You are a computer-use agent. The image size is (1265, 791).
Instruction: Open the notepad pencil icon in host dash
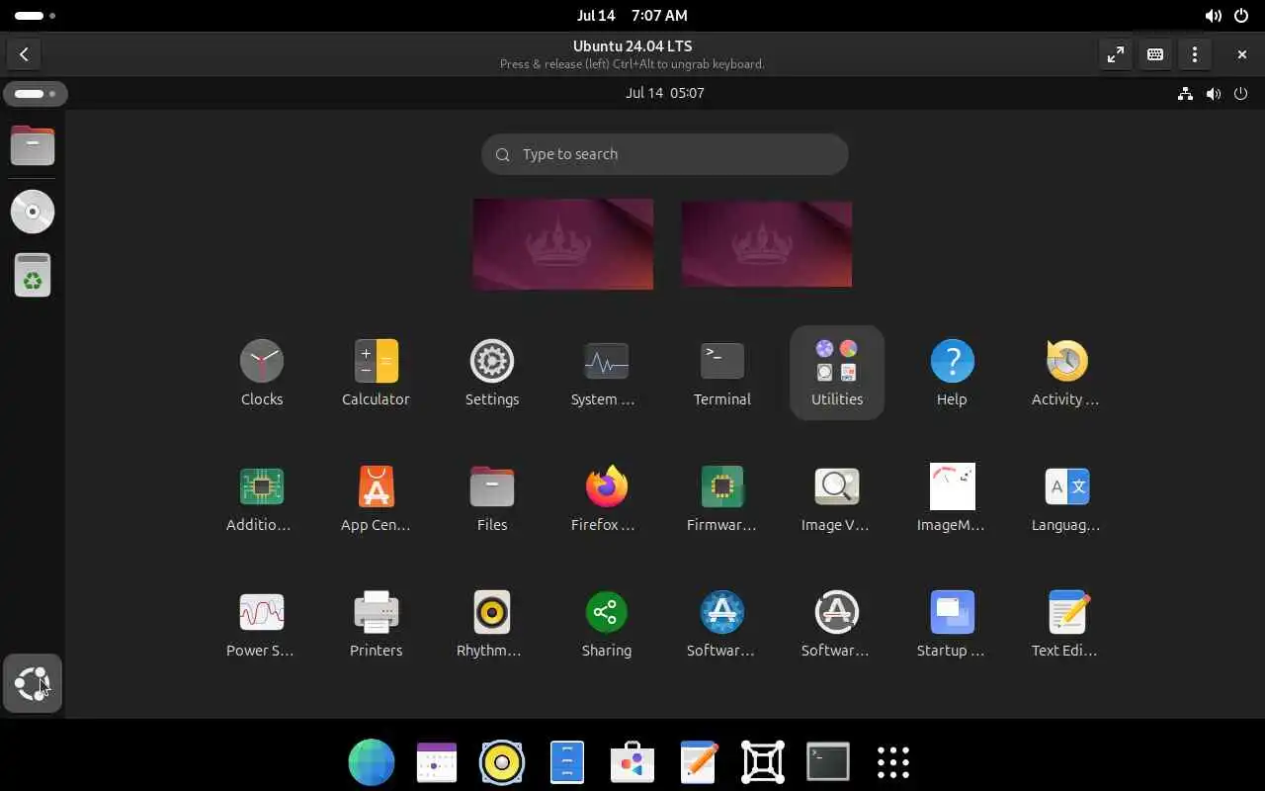(x=698, y=762)
